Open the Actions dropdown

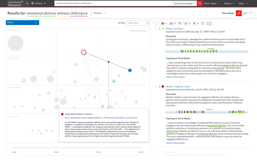[x=99, y=13]
